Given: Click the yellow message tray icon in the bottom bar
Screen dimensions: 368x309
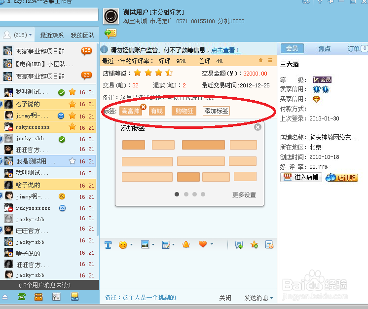Looking at the screenshot, I should click(74, 297).
